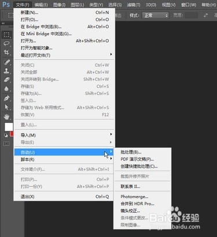Expand the 导出(E) submenu
217x237 pixels.
point(65,142)
